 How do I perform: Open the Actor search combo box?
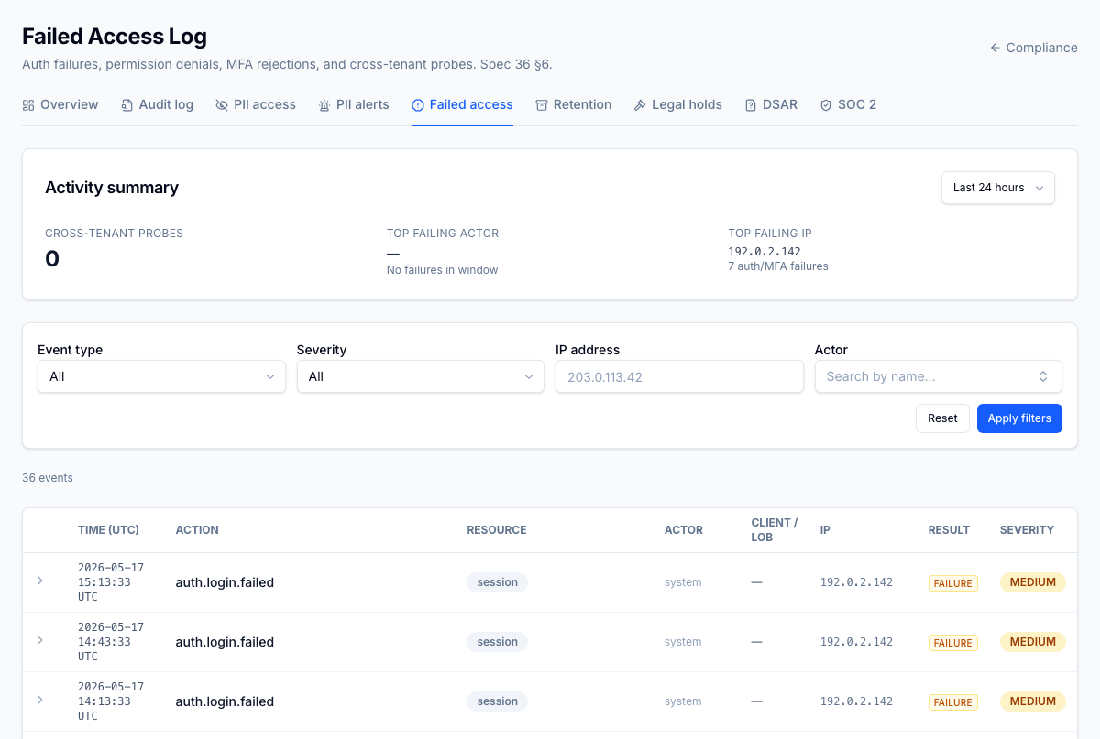click(939, 376)
